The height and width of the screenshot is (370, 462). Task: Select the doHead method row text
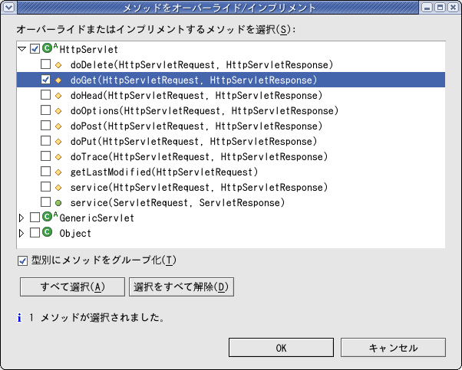196,95
